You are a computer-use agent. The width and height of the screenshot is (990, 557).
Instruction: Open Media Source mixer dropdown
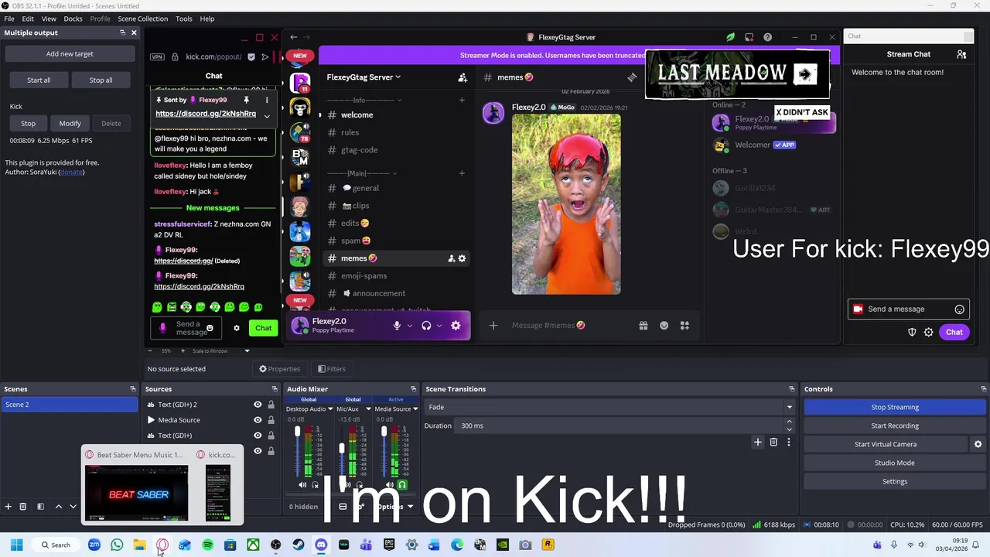415,409
